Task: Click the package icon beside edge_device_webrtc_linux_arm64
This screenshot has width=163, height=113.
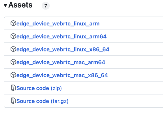Action: [13, 36]
